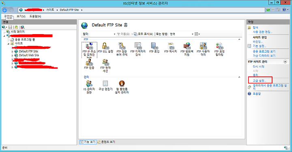Open FTP 인증 feature
Screen dimensions: 292x152
89,64
